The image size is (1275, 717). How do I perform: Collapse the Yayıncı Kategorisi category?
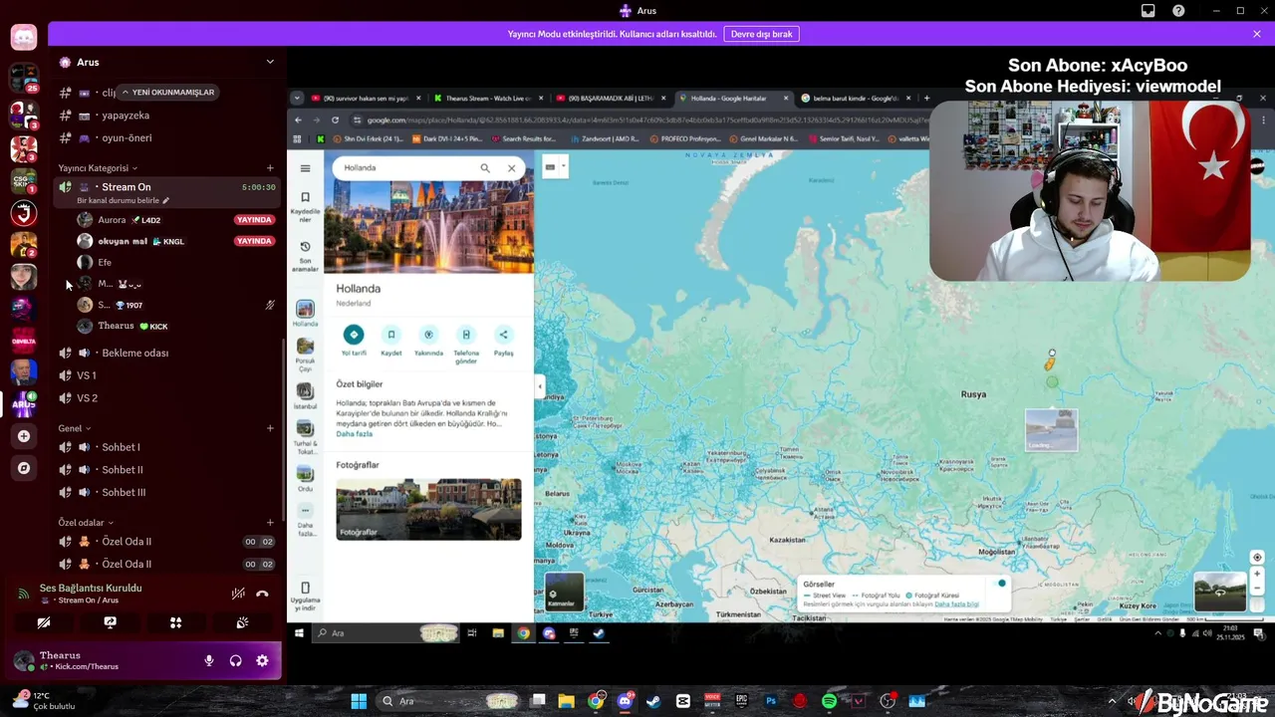98,168
